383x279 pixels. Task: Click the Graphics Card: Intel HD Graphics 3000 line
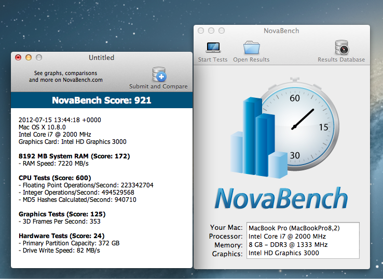tap(73, 142)
